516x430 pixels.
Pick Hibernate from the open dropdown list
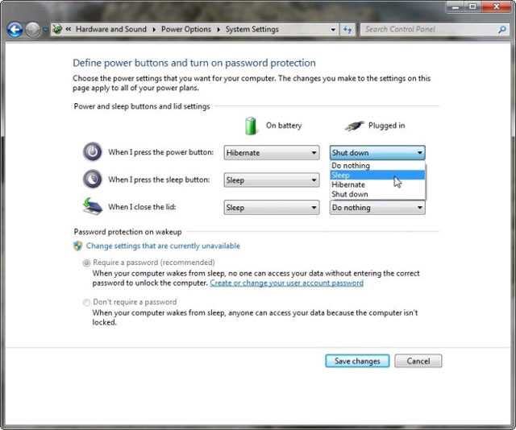(377, 184)
